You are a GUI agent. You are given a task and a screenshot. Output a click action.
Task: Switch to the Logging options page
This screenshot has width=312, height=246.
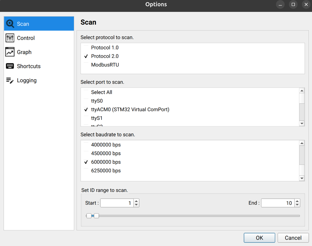[x=27, y=80]
